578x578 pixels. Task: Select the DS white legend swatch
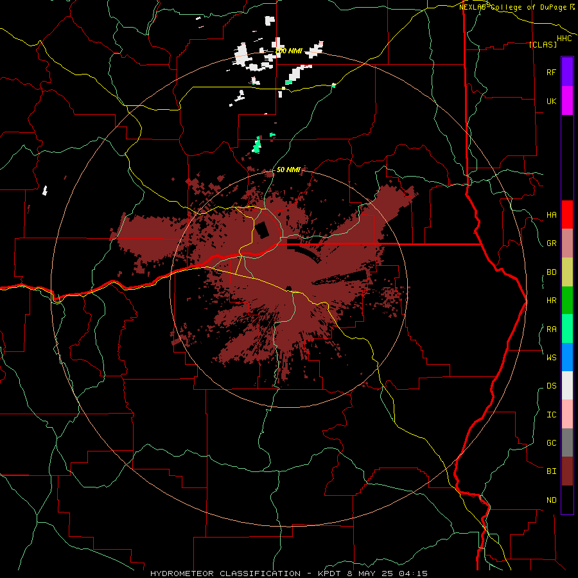(567, 385)
